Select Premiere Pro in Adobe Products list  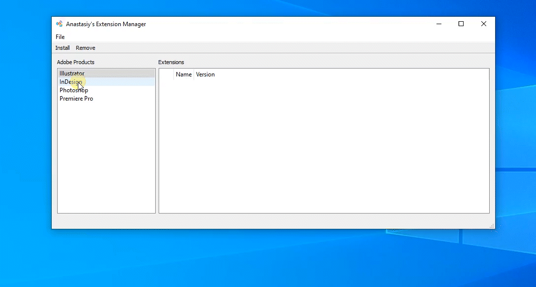click(x=106, y=99)
